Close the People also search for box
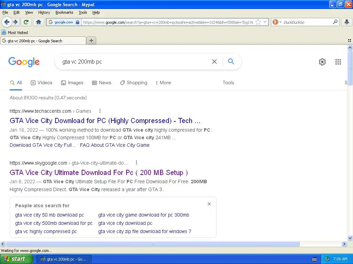353x264 pixels. tap(209, 204)
